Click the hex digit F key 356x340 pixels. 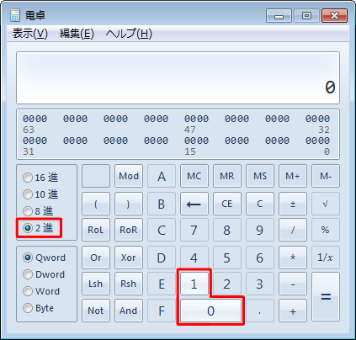(x=162, y=311)
